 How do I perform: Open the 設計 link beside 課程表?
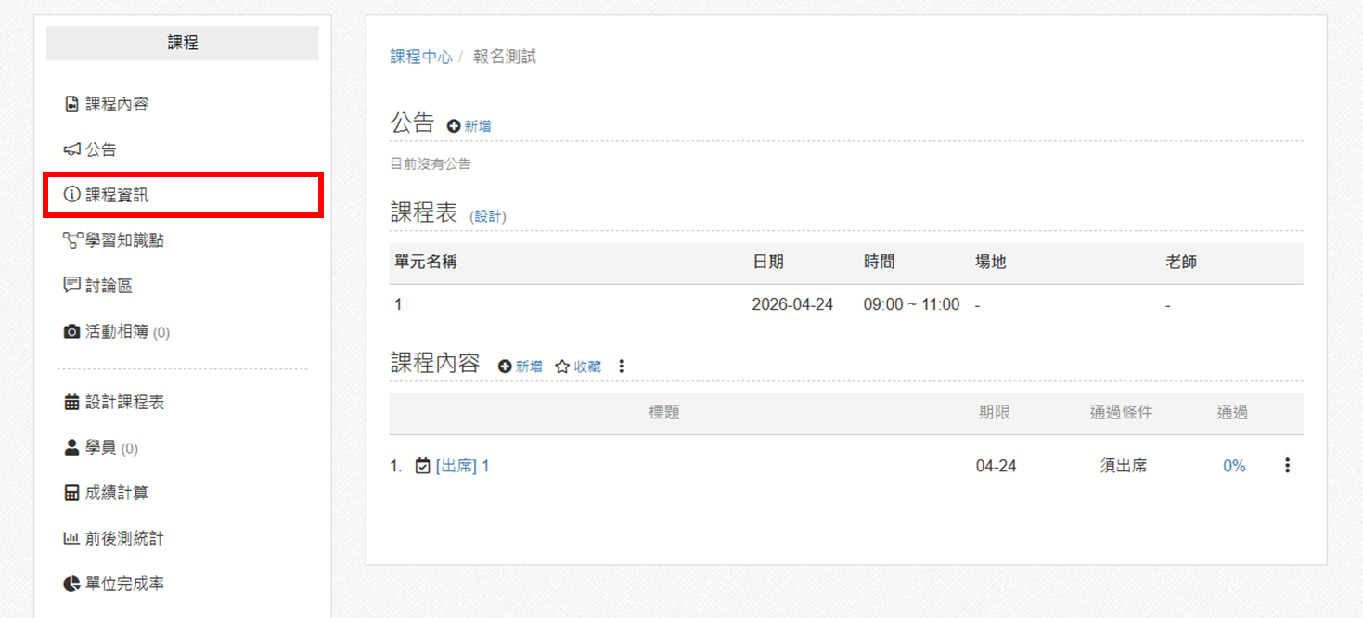click(x=488, y=216)
